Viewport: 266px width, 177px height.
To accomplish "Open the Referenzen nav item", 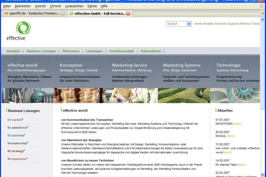I will (71, 51).
